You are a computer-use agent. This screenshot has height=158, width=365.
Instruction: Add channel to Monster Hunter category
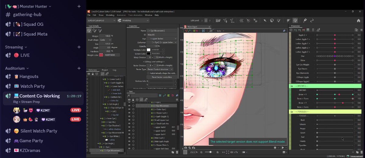tap(79, 6)
